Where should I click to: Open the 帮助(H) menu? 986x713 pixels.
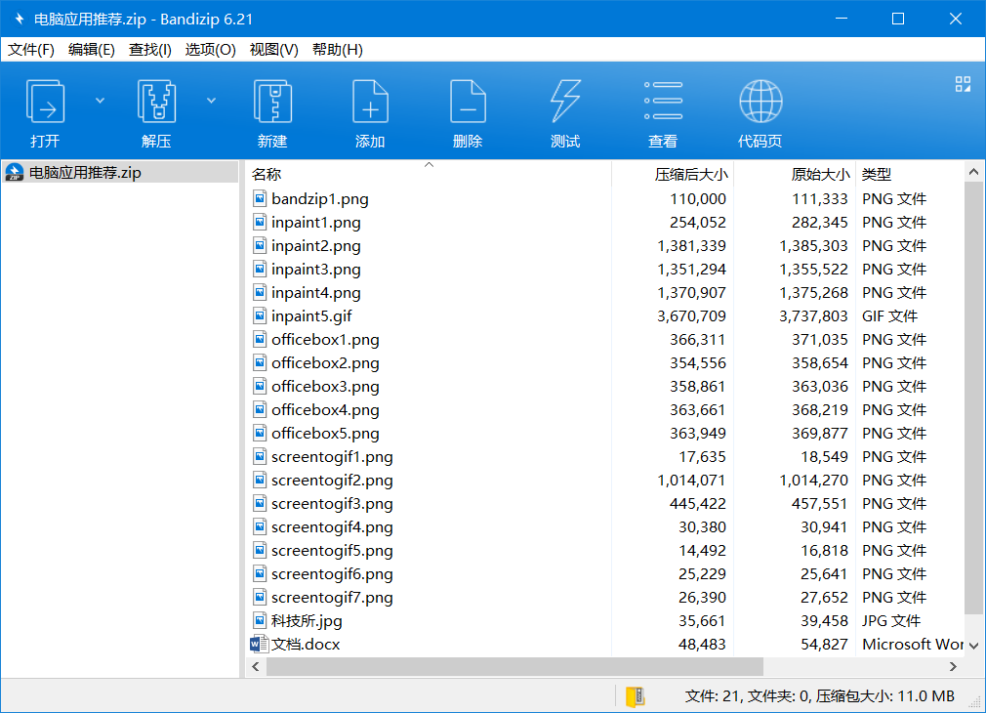(337, 50)
